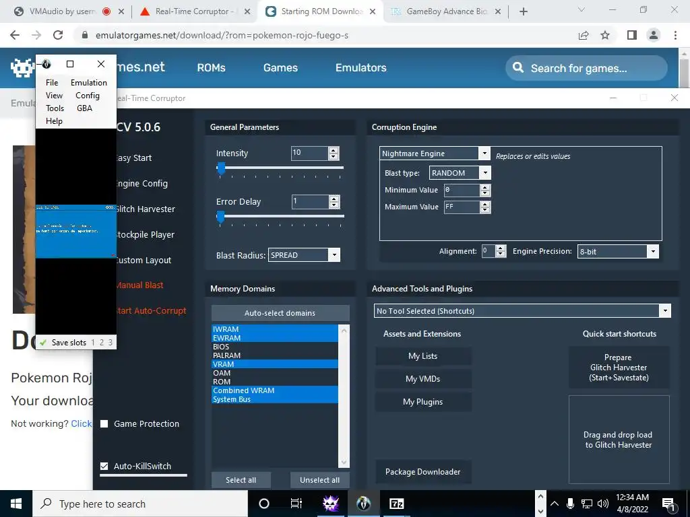Click the Select all button
This screenshot has height=517, width=690.
[x=241, y=480]
